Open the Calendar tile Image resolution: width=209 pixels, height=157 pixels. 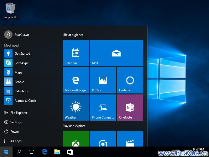click(76, 53)
